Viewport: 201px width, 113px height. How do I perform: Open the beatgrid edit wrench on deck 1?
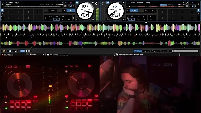coord(66,3)
